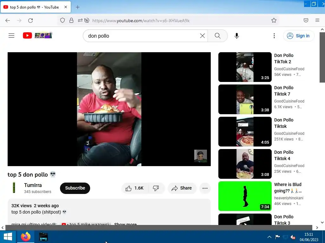This screenshot has width=325, height=243.
Task: Click the autoplay blocked icon in address bar
Action: pos(87,20)
